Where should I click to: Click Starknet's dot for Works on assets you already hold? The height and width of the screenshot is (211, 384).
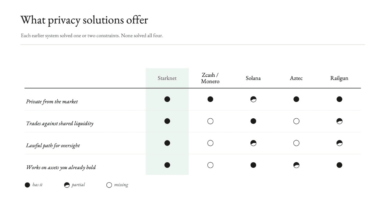pyautogui.click(x=167, y=165)
